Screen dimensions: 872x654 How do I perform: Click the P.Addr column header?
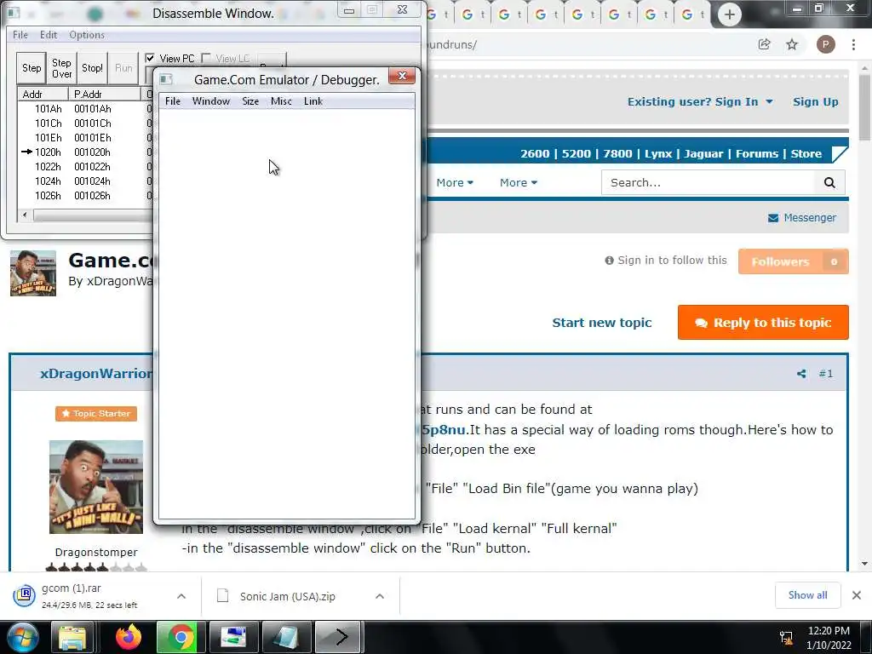pos(104,94)
